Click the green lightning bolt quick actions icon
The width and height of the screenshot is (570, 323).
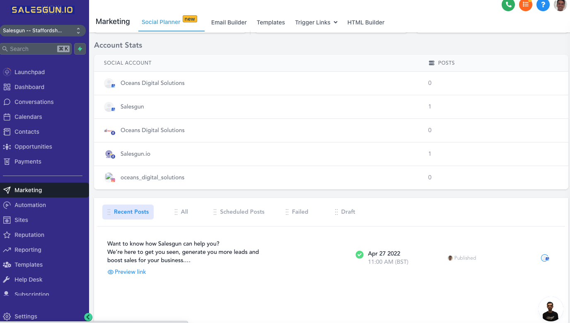point(80,49)
